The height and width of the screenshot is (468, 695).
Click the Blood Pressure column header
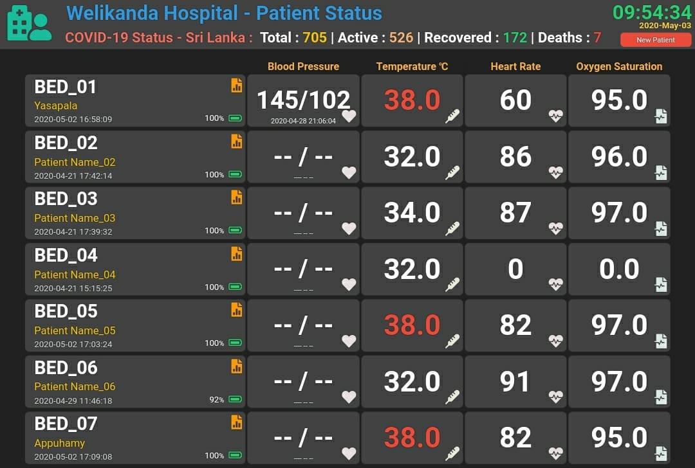tap(303, 66)
